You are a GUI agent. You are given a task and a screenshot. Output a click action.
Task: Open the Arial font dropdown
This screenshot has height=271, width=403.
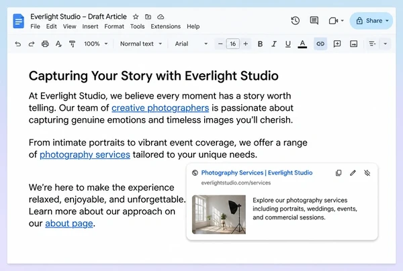click(x=191, y=44)
